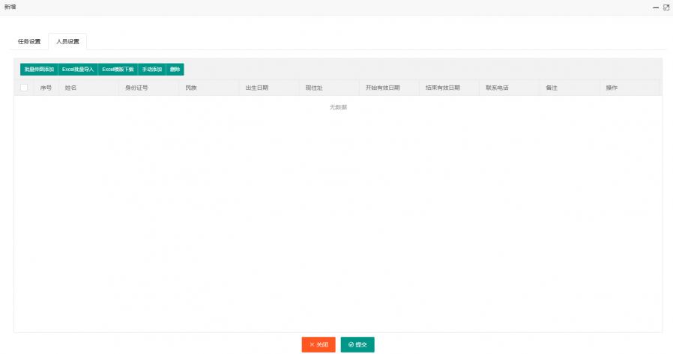The image size is (673, 354).
Task: Submit the form with the 提交 button
Action: coord(357,344)
